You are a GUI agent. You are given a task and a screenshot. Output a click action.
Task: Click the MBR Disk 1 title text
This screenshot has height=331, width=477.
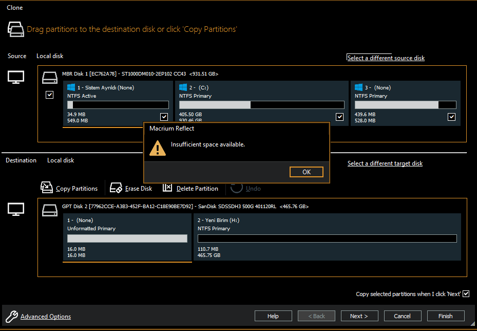[140, 73]
